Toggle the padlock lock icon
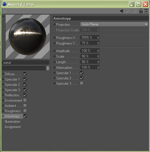150x152 pixels. [141, 11]
